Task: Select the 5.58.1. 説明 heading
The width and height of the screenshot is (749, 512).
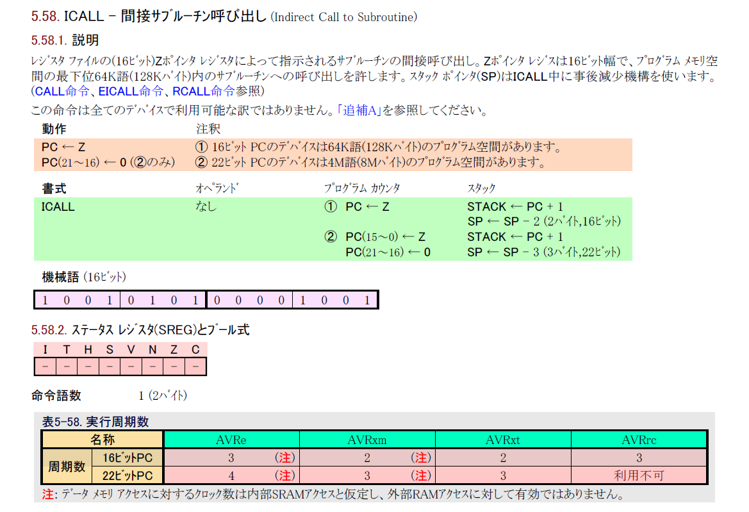Action: click(x=65, y=41)
